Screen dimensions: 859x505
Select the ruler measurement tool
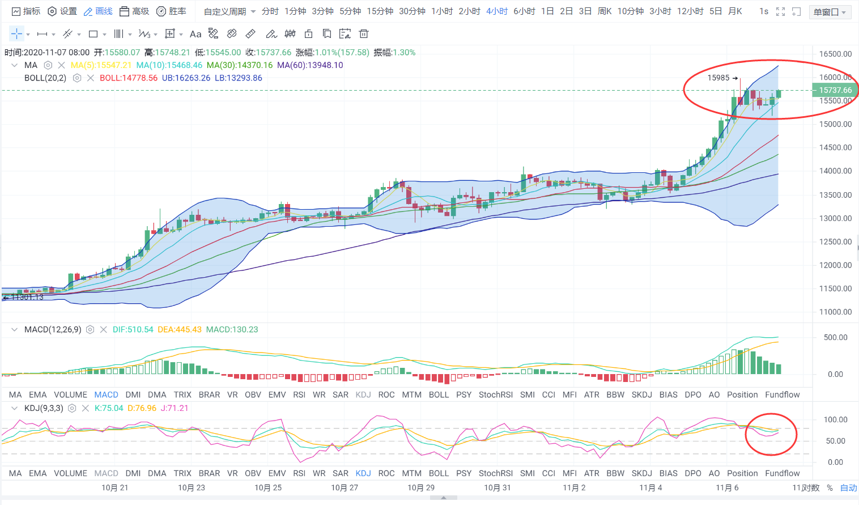click(250, 34)
